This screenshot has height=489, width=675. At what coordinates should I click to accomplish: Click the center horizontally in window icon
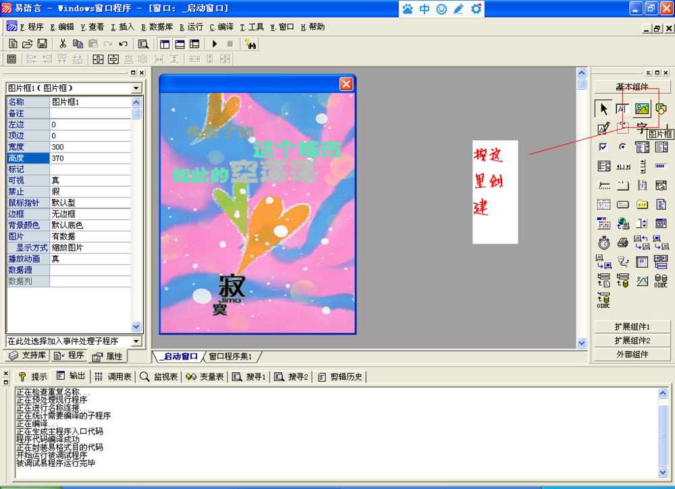[x=98, y=59]
